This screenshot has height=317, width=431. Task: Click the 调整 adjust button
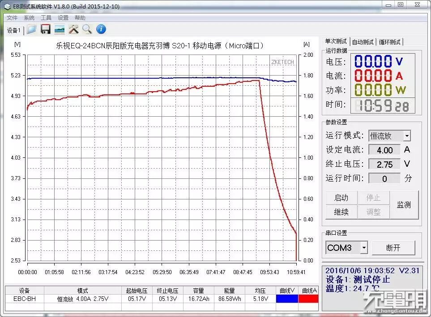pos(373,212)
